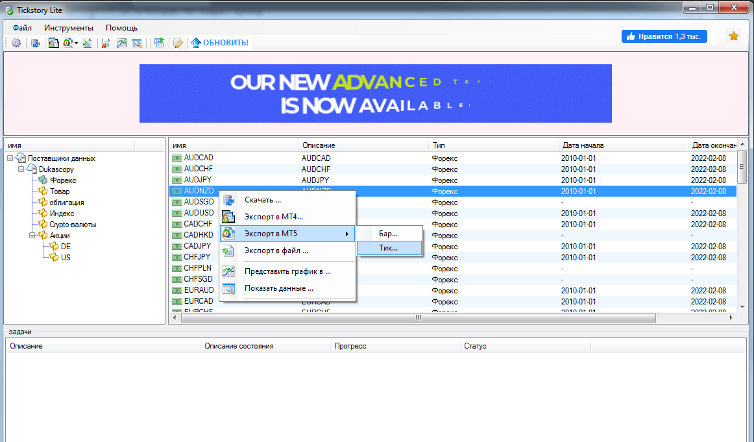Select Индекс folder in the tree
This screenshot has width=754, height=442.
pyautogui.click(x=62, y=214)
